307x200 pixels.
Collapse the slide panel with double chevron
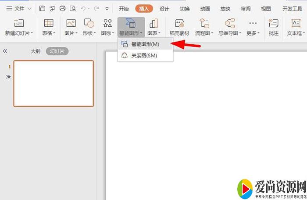(5, 51)
